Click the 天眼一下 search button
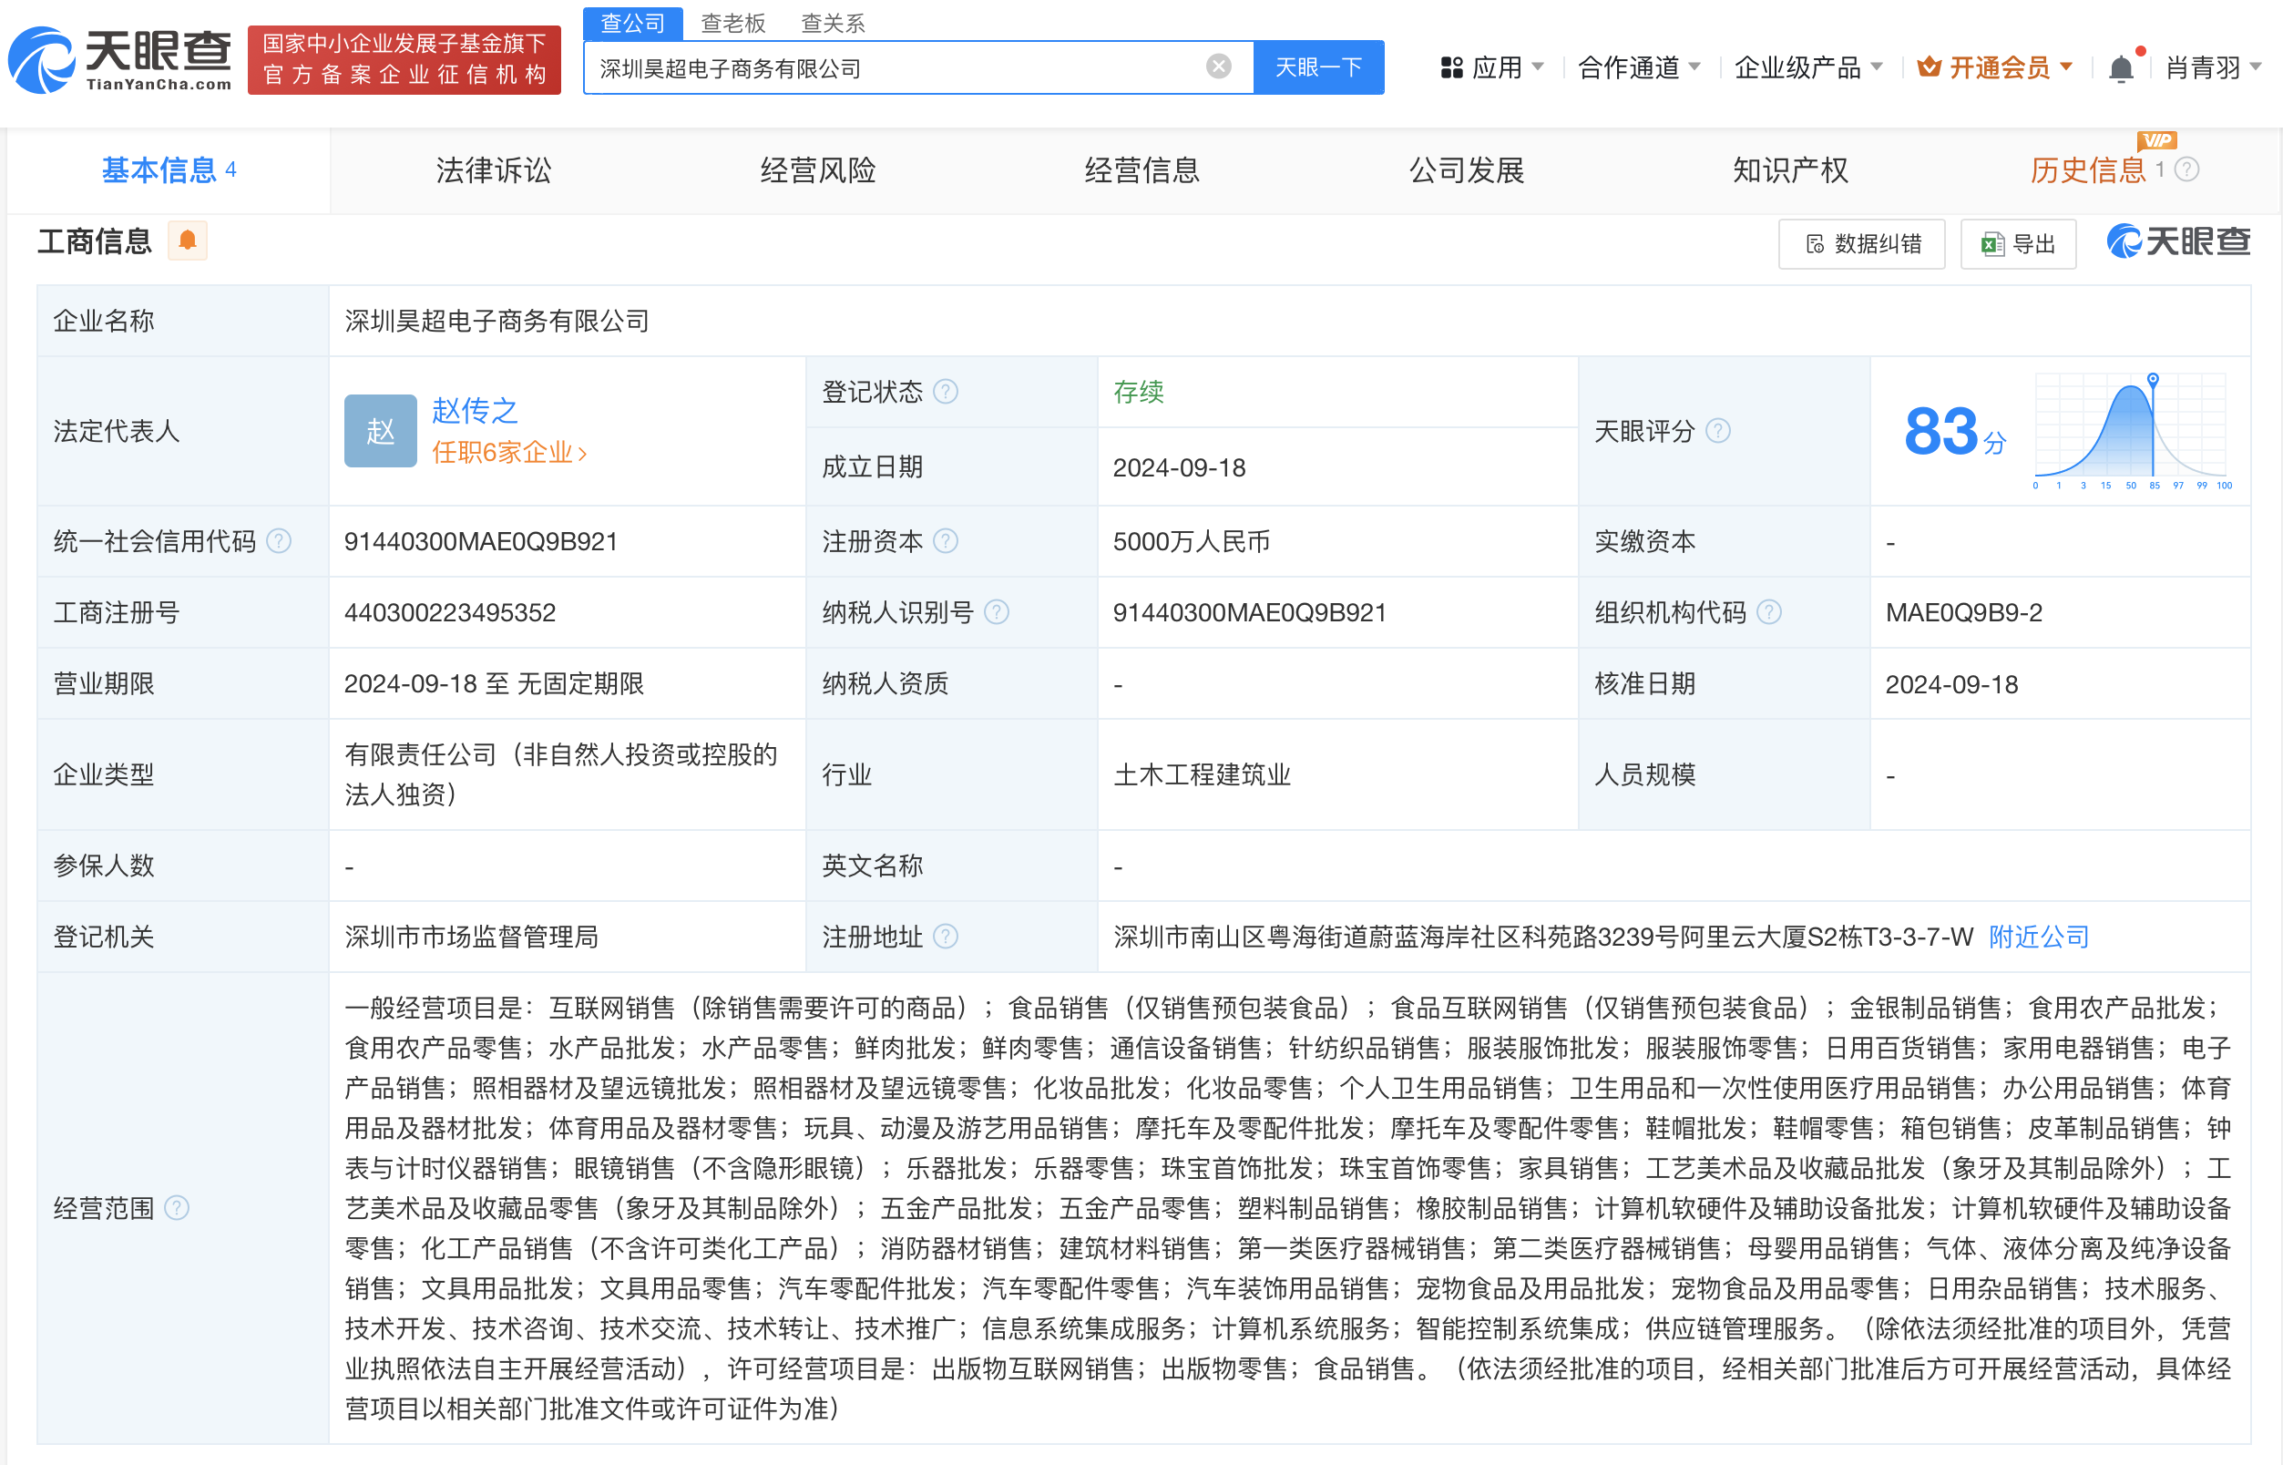Screen dimensions: 2283x1465 point(1318,67)
